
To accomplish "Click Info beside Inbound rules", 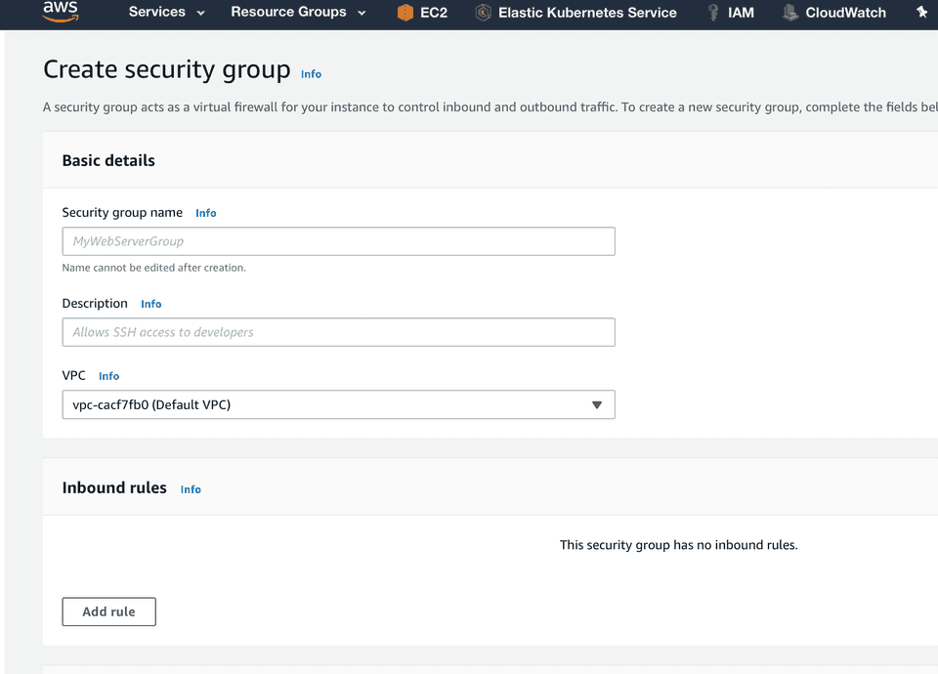I will pos(190,489).
